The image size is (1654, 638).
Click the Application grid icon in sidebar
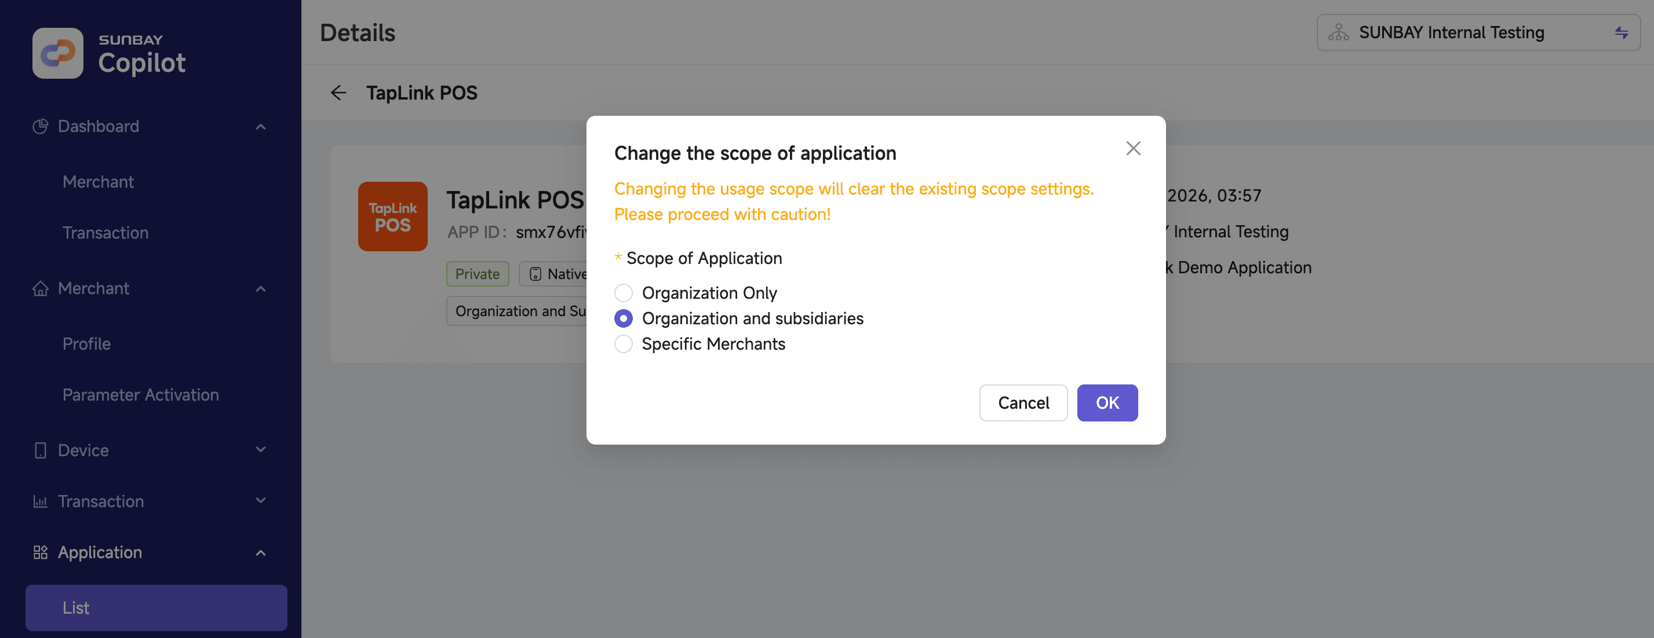click(x=41, y=552)
